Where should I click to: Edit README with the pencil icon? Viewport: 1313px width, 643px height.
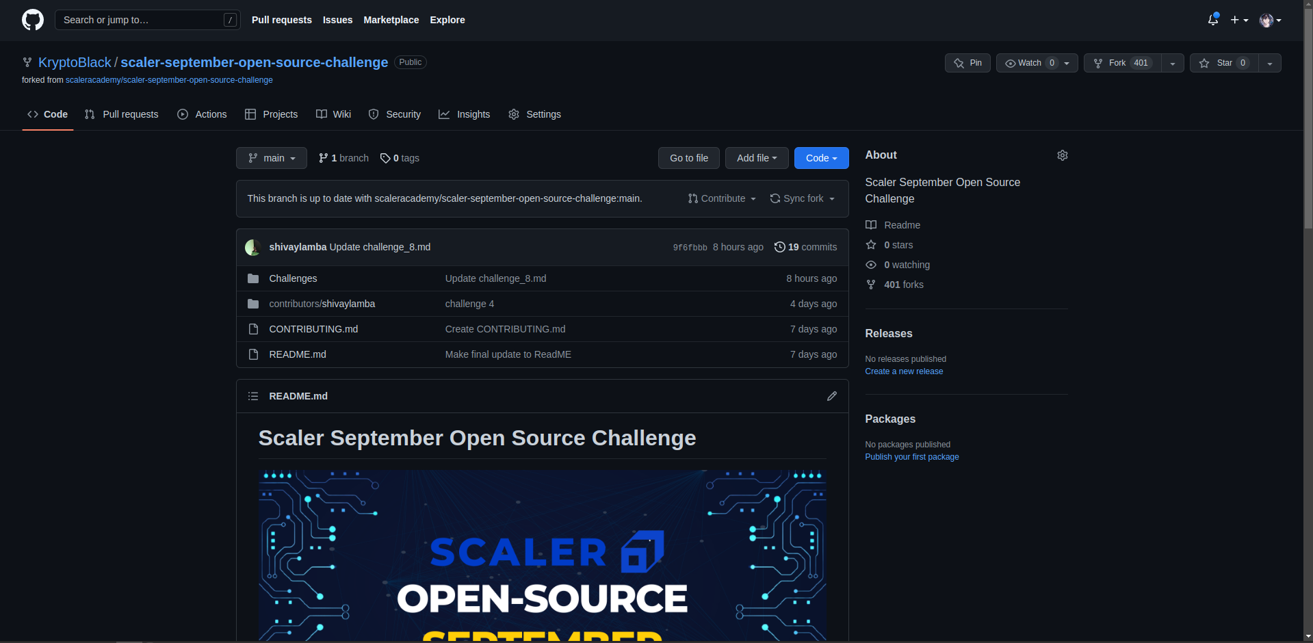[x=831, y=396]
